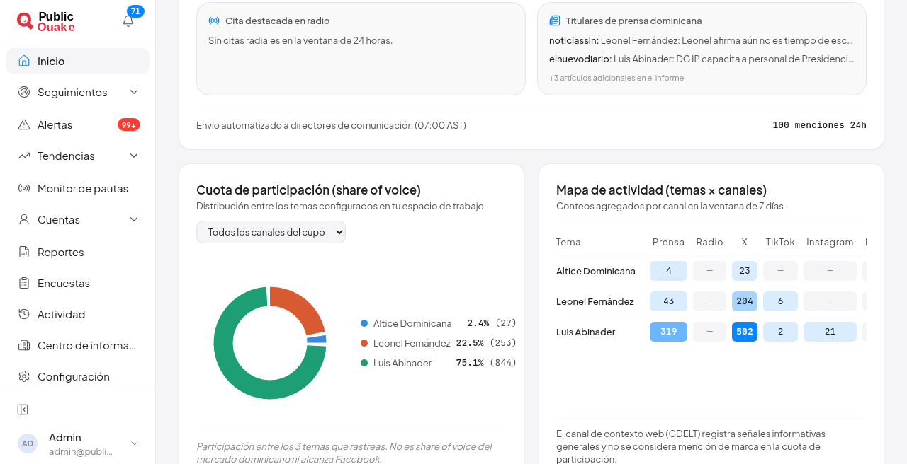The width and height of the screenshot is (907, 464).
Task: Click the radio signal icon in Cita destacada
Action: pyautogui.click(x=214, y=21)
